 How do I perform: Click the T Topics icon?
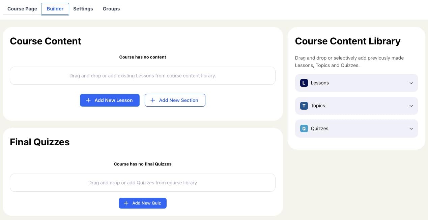(x=304, y=106)
